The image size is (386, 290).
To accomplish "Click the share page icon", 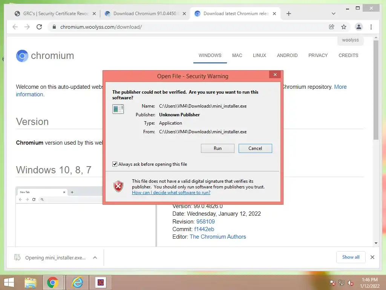I will (332, 27).
